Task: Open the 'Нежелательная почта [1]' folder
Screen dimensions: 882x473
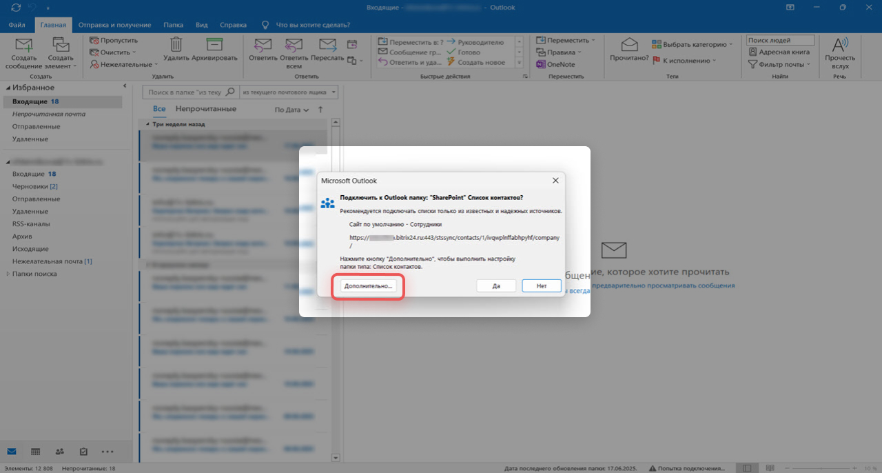Action: (52, 261)
